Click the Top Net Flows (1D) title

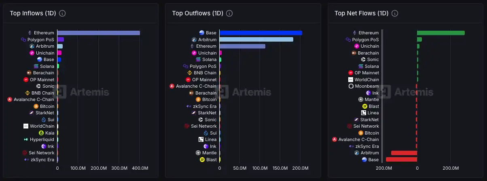(x=361, y=13)
